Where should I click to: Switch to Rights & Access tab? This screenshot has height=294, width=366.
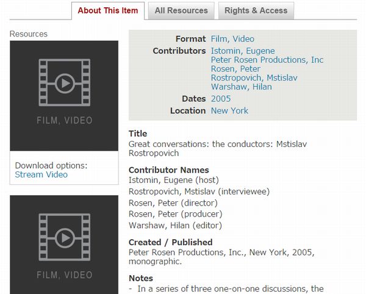pyautogui.click(x=256, y=10)
